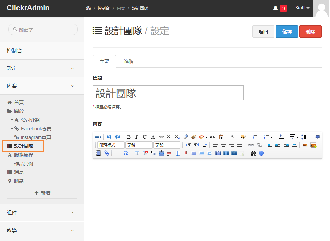Redo edit in content editor
Viewport: 330px width, 241px height.
click(118, 137)
